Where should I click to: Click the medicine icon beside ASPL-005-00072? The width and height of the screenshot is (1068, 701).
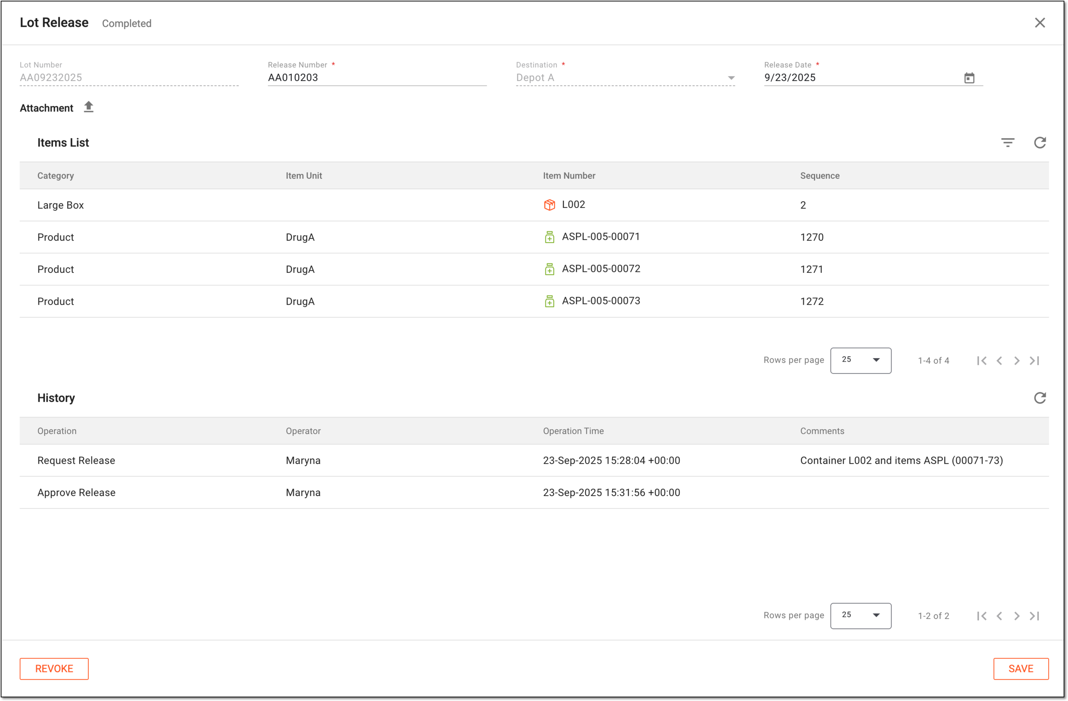[549, 269]
